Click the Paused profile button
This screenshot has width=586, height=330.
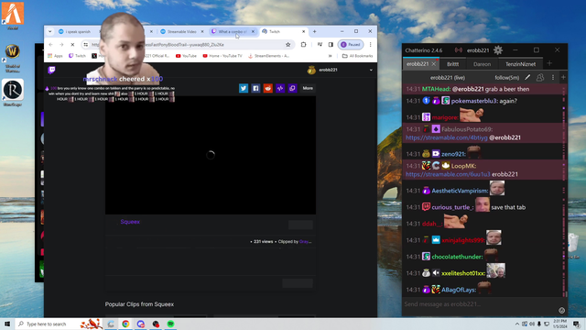coord(351,45)
